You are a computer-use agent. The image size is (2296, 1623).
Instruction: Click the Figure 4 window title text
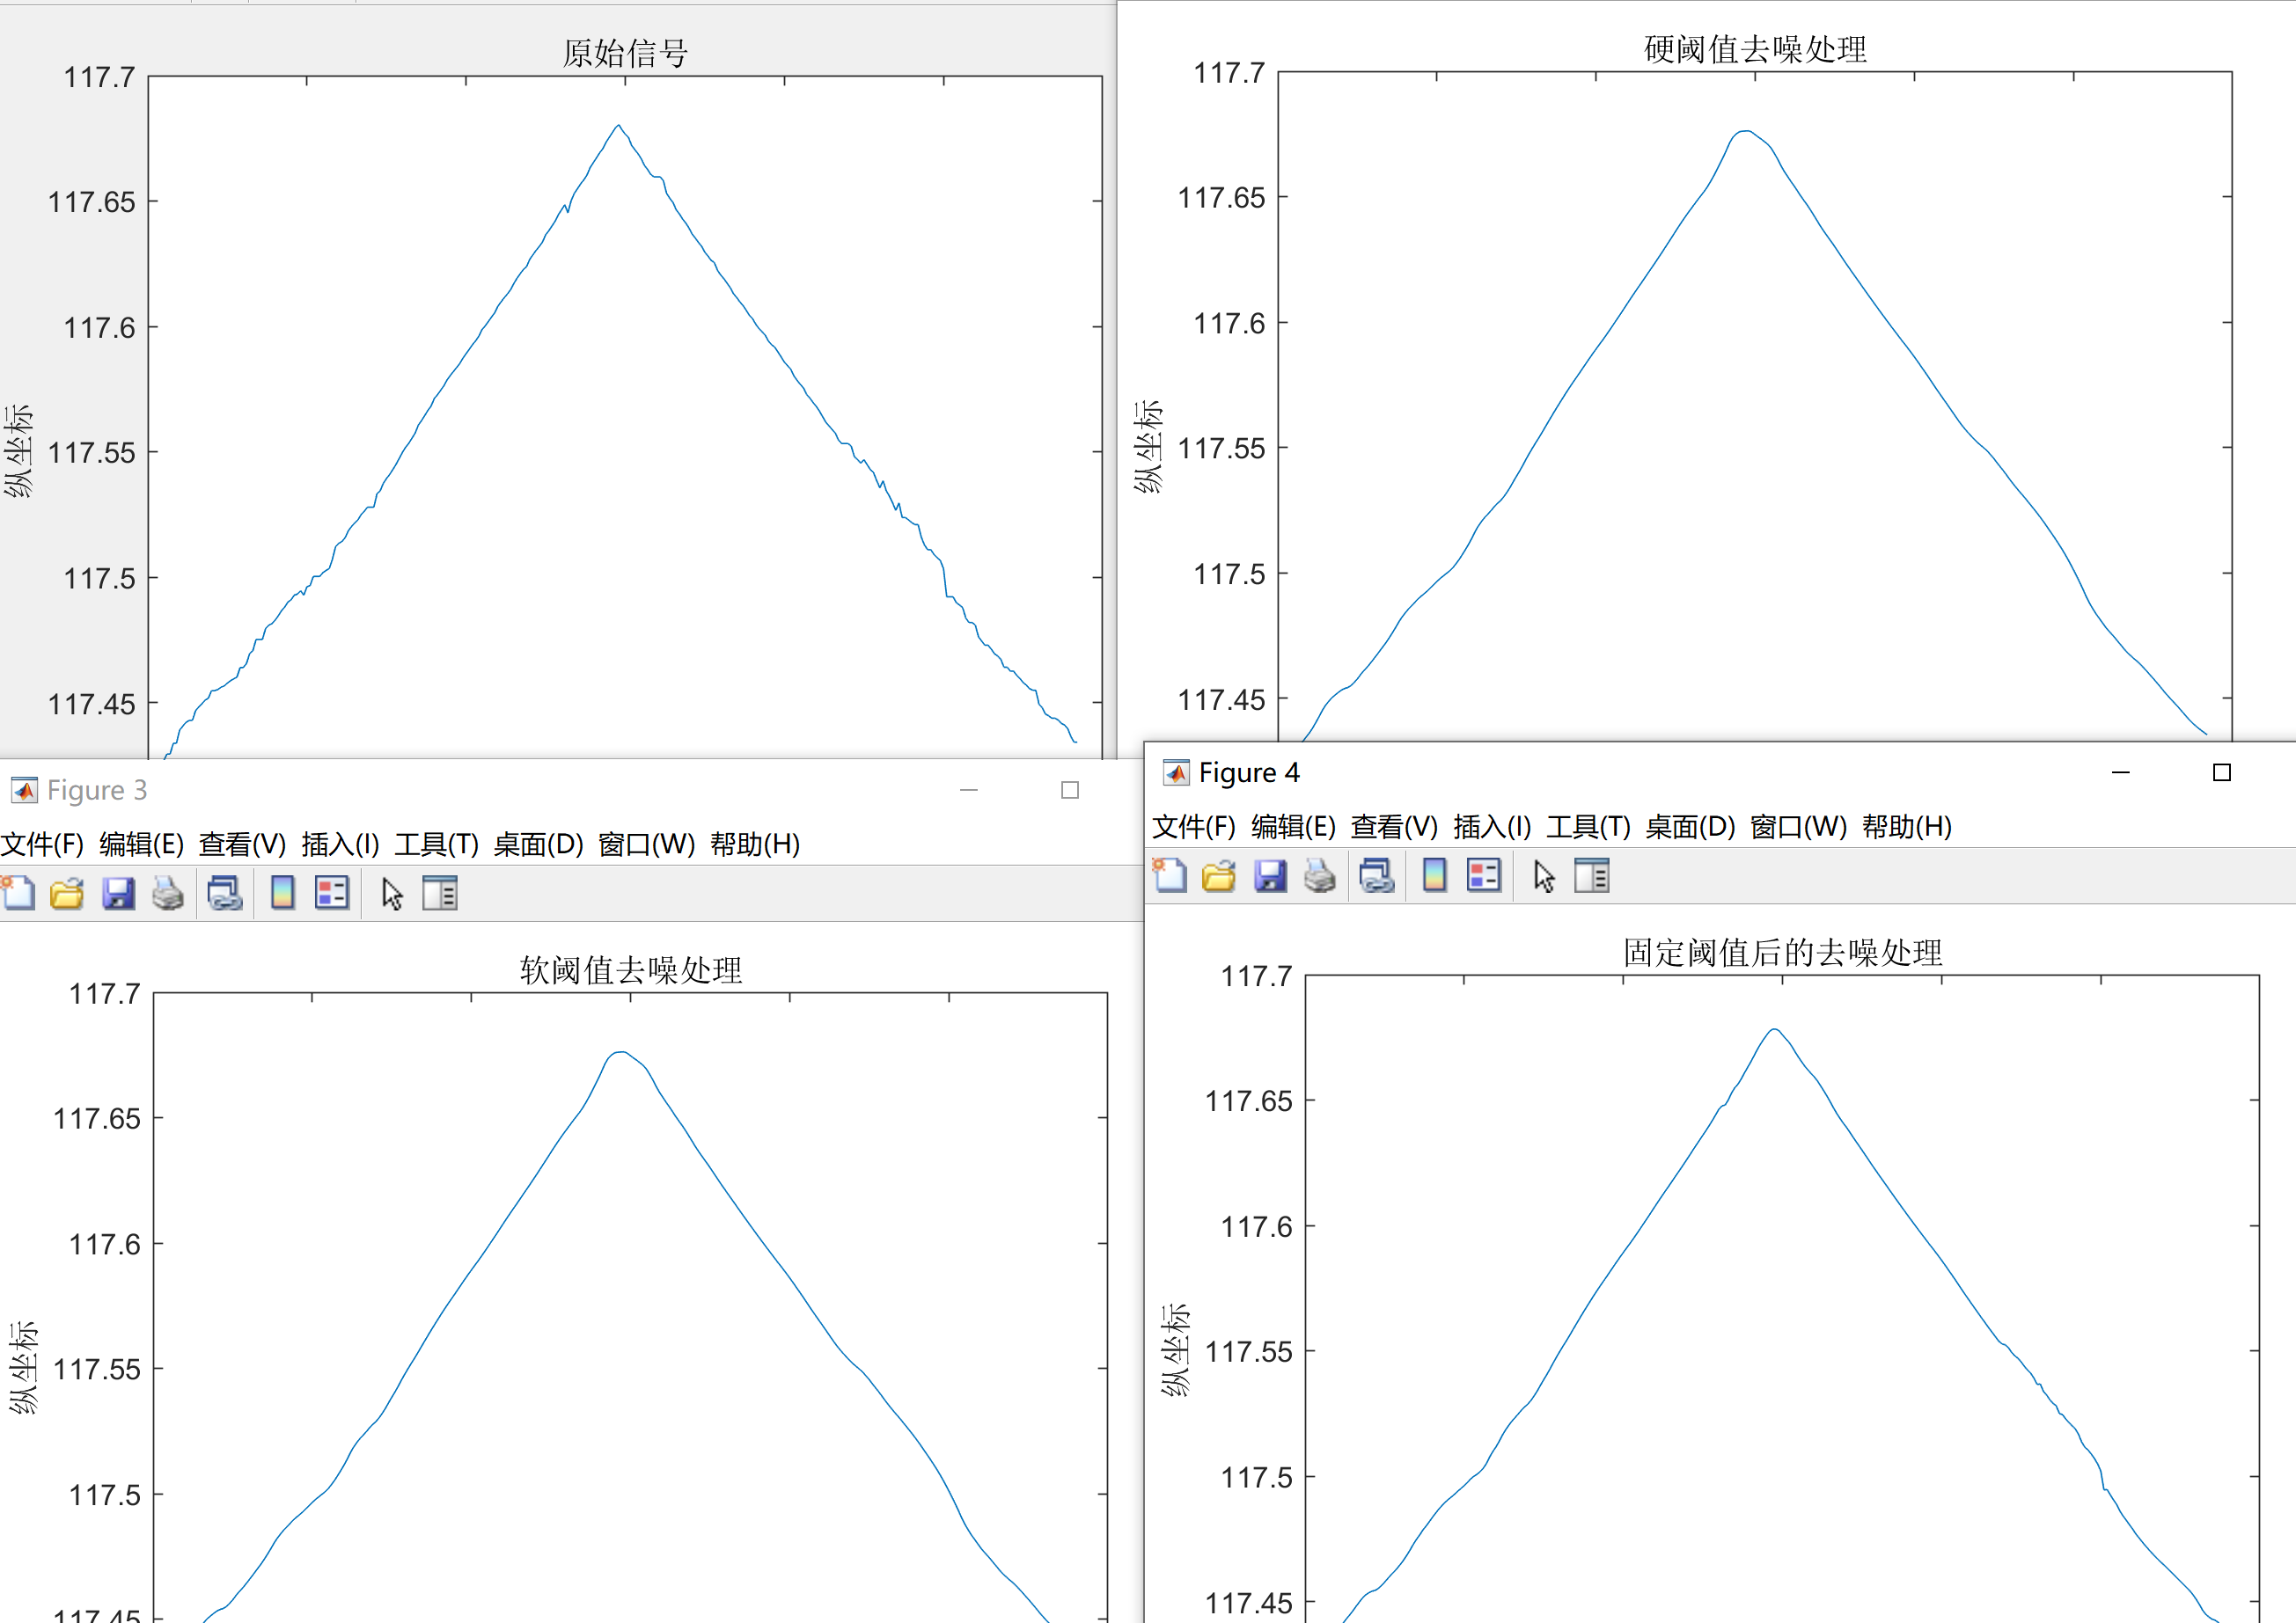[x=1249, y=772]
